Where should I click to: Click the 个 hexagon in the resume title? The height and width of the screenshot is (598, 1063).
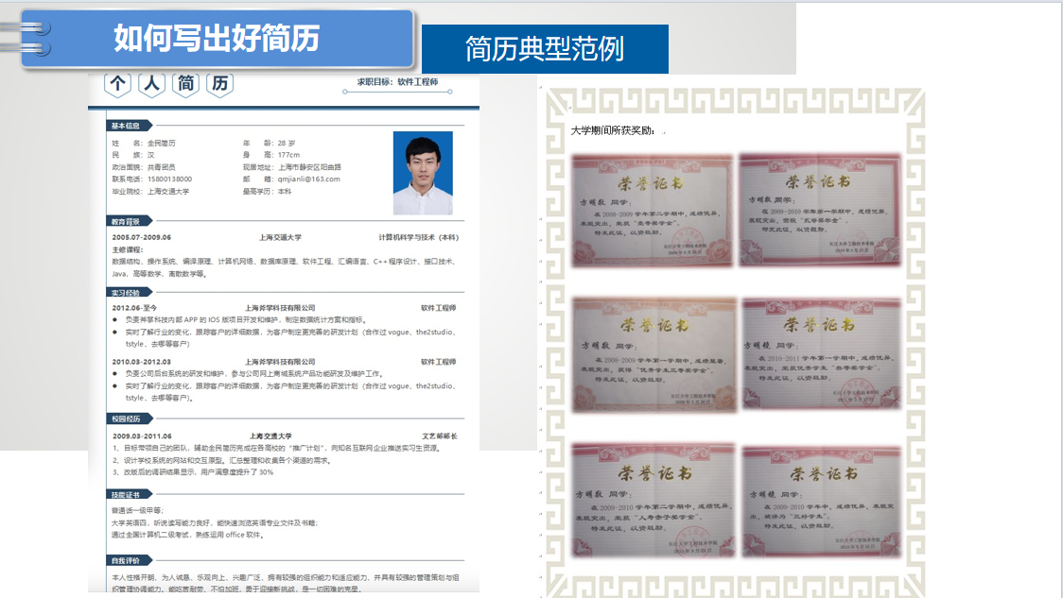click(x=118, y=84)
